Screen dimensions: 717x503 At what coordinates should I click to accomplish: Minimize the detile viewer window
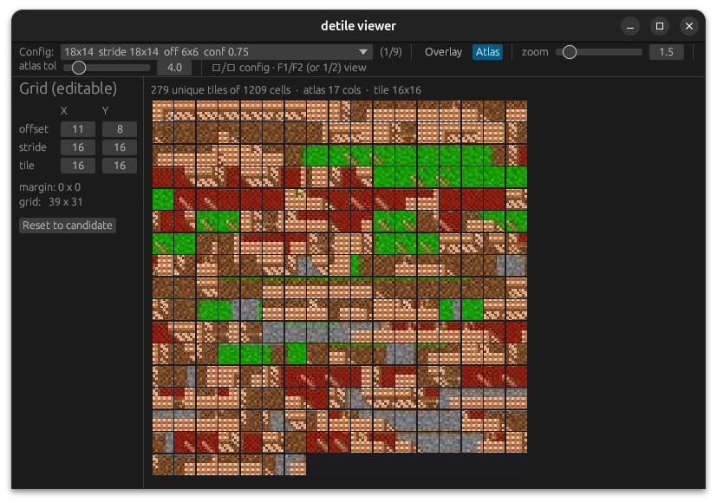pos(629,26)
